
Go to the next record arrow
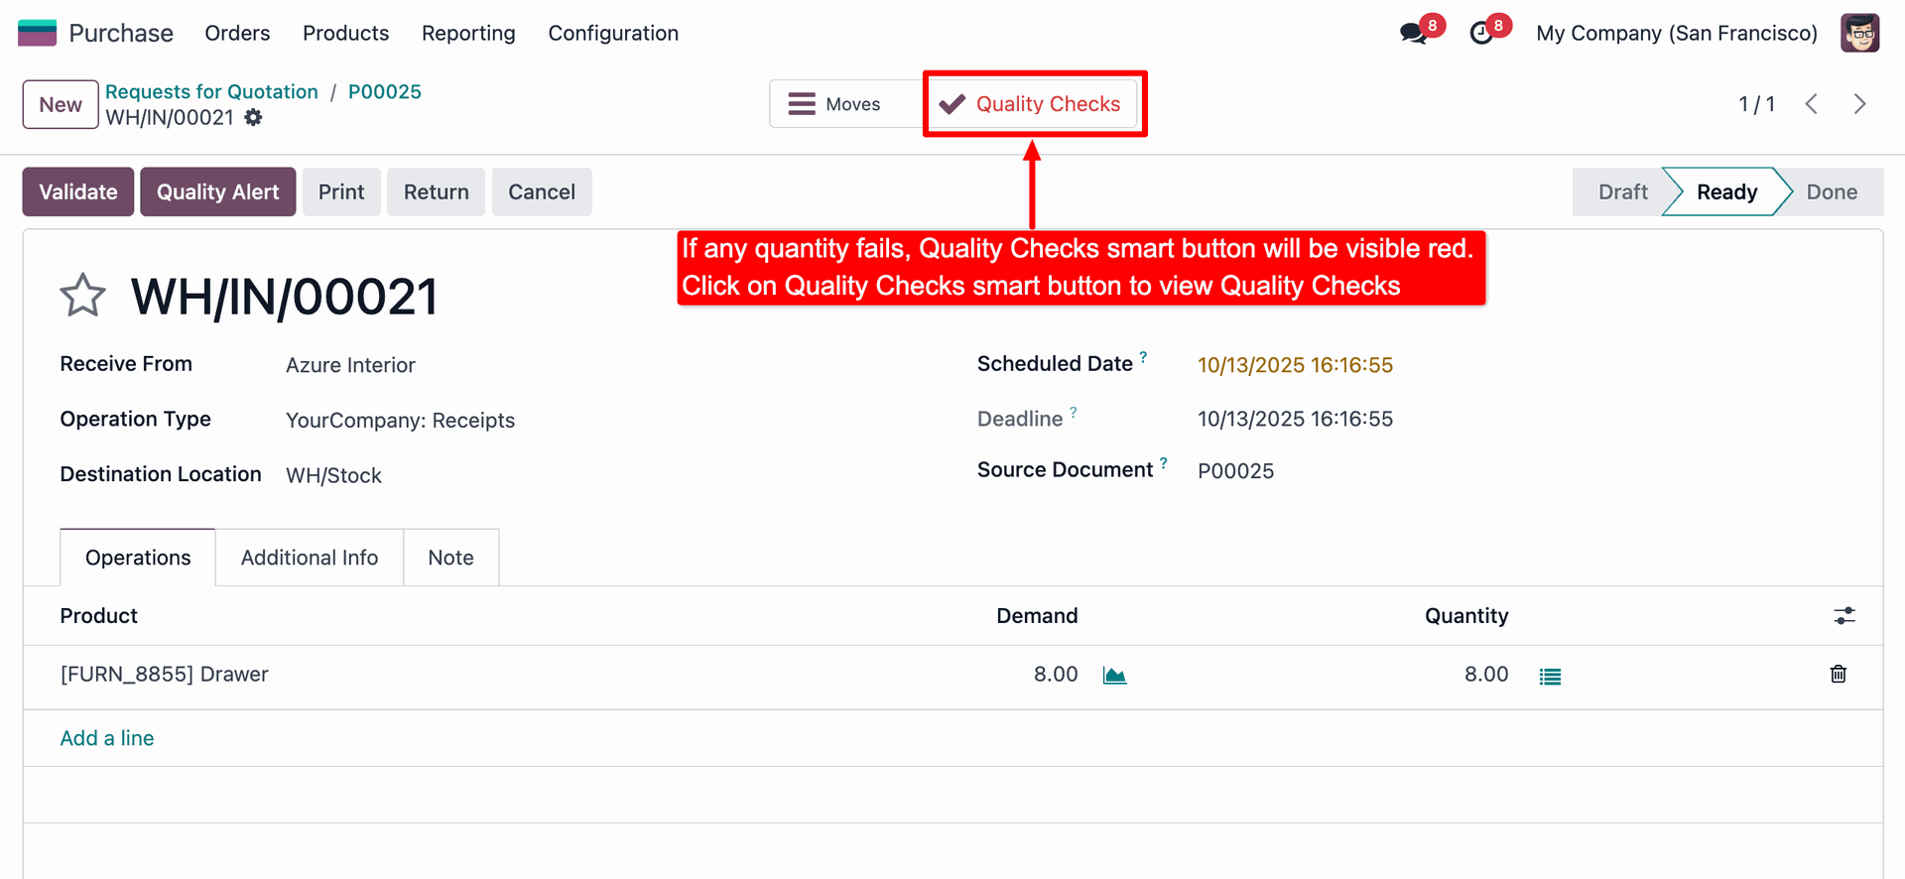click(x=1859, y=104)
